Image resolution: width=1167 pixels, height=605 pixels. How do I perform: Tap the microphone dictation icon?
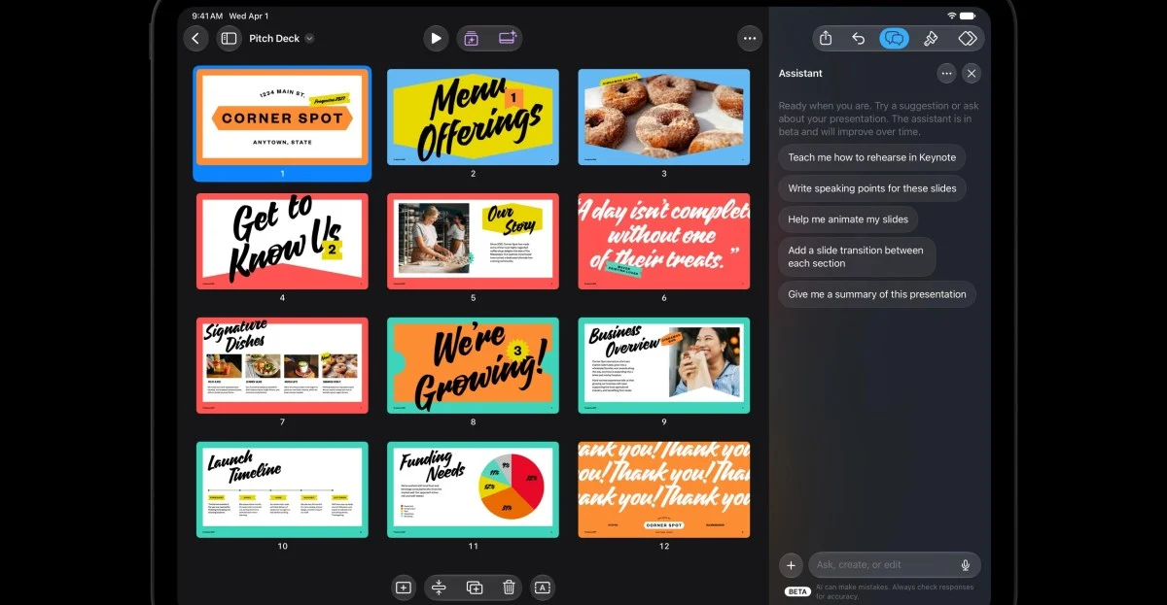point(966,565)
